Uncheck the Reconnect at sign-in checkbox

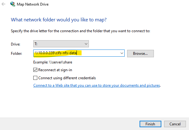pyautogui.click(x=35, y=70)
